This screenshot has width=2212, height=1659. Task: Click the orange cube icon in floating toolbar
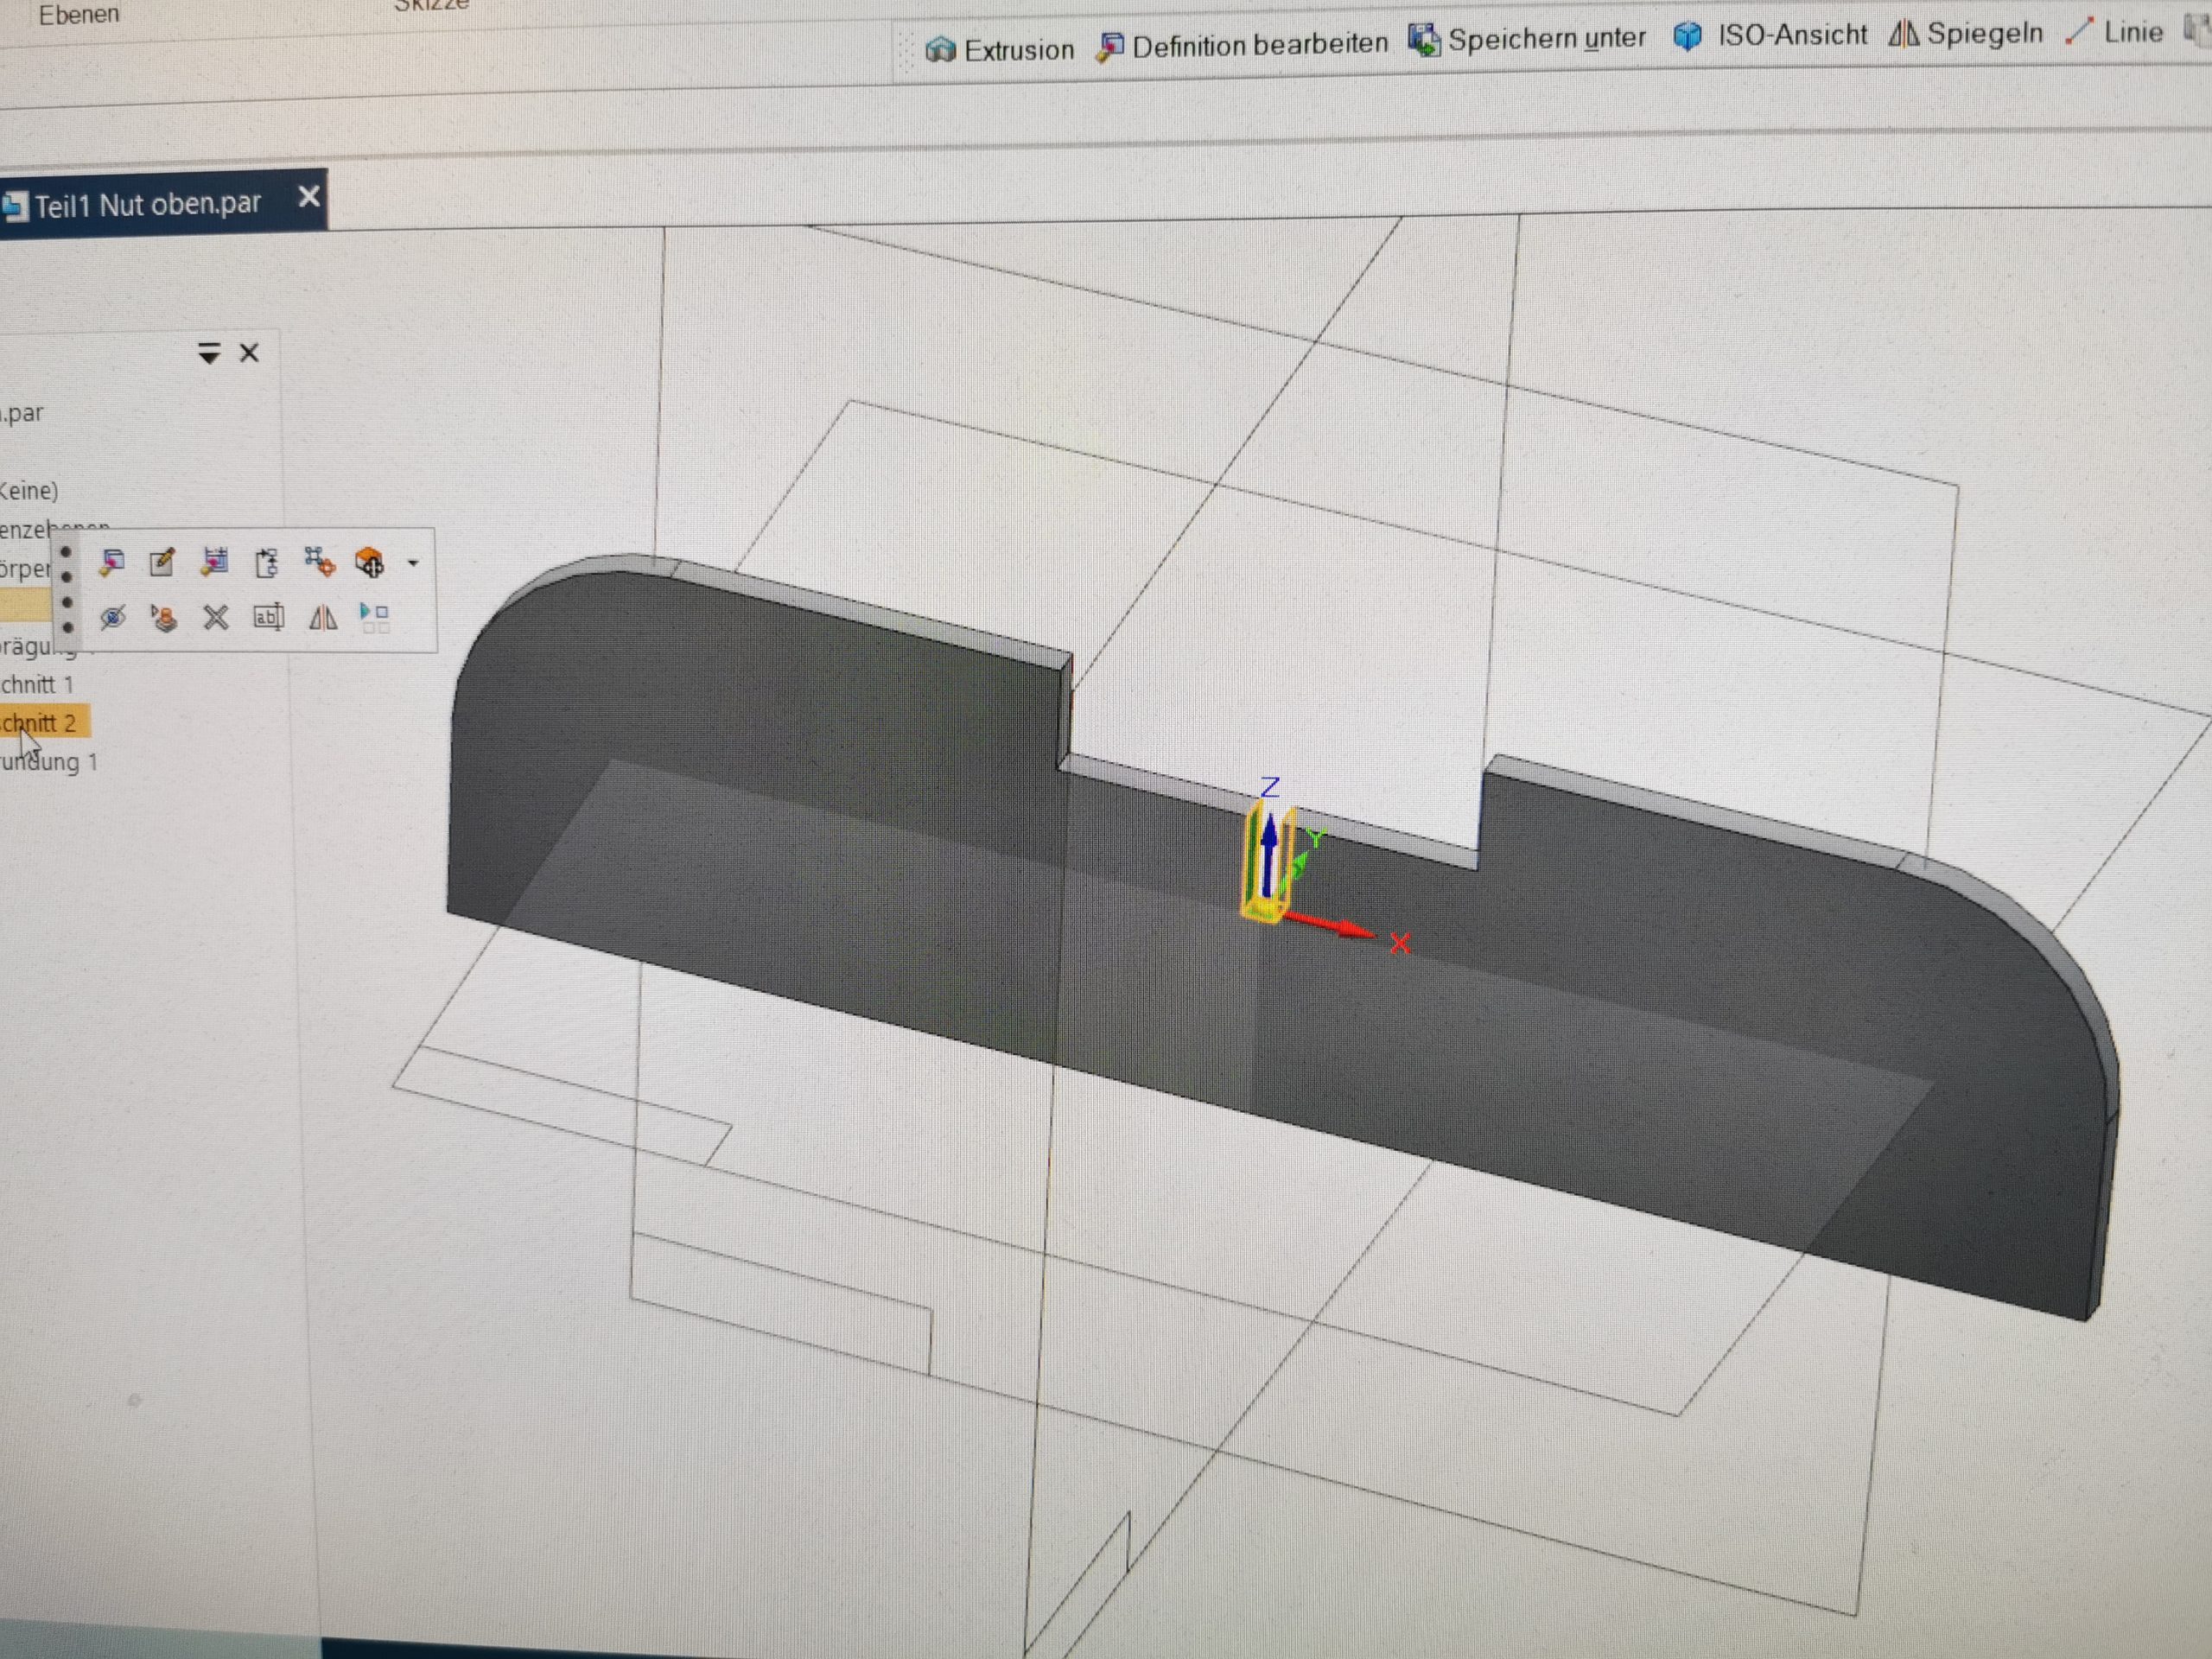coord(370,563)
